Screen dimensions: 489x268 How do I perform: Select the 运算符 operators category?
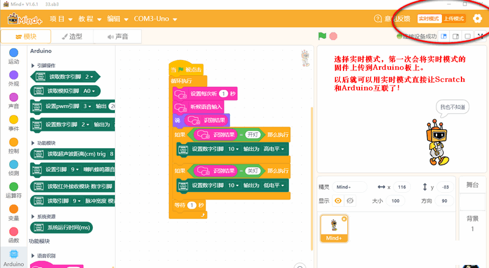point(13,190)
